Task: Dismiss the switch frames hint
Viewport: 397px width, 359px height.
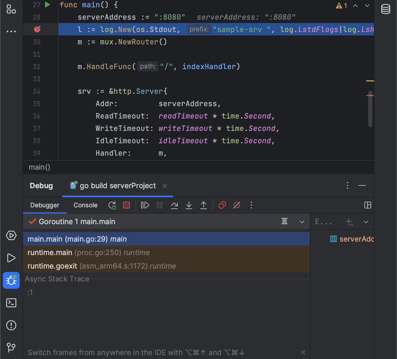Action: coord(303,352)
